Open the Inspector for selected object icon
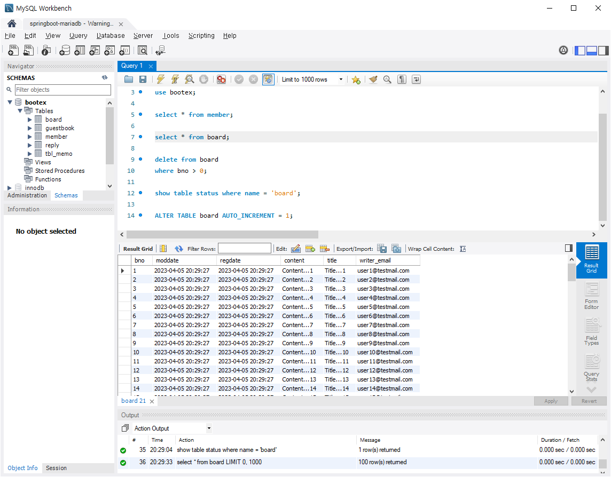Image resolution: width=611 pixels, height=477 pixels. coord(46,50)
